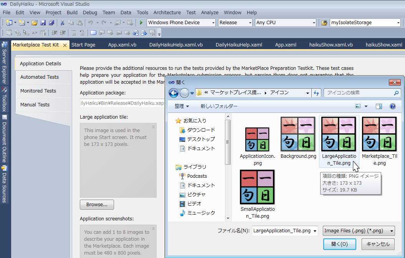Open the Toolbox side panel

(x=4, y=100)
